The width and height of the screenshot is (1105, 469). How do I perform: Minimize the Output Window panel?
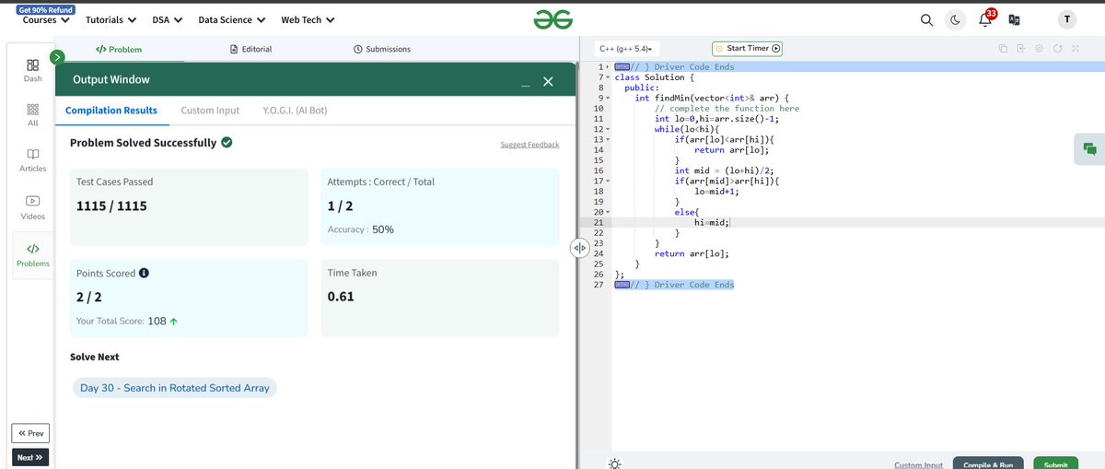point(525,85)
